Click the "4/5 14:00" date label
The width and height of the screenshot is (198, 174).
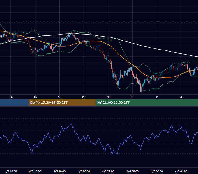pyautogui.click(x=11, y=171)
